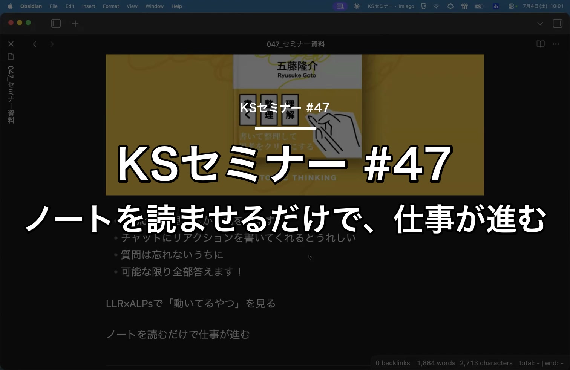Click the line チャットにリアクションを書いてくれるとうれしい
This screenshot has height=370, width=570.
[239, 238]
